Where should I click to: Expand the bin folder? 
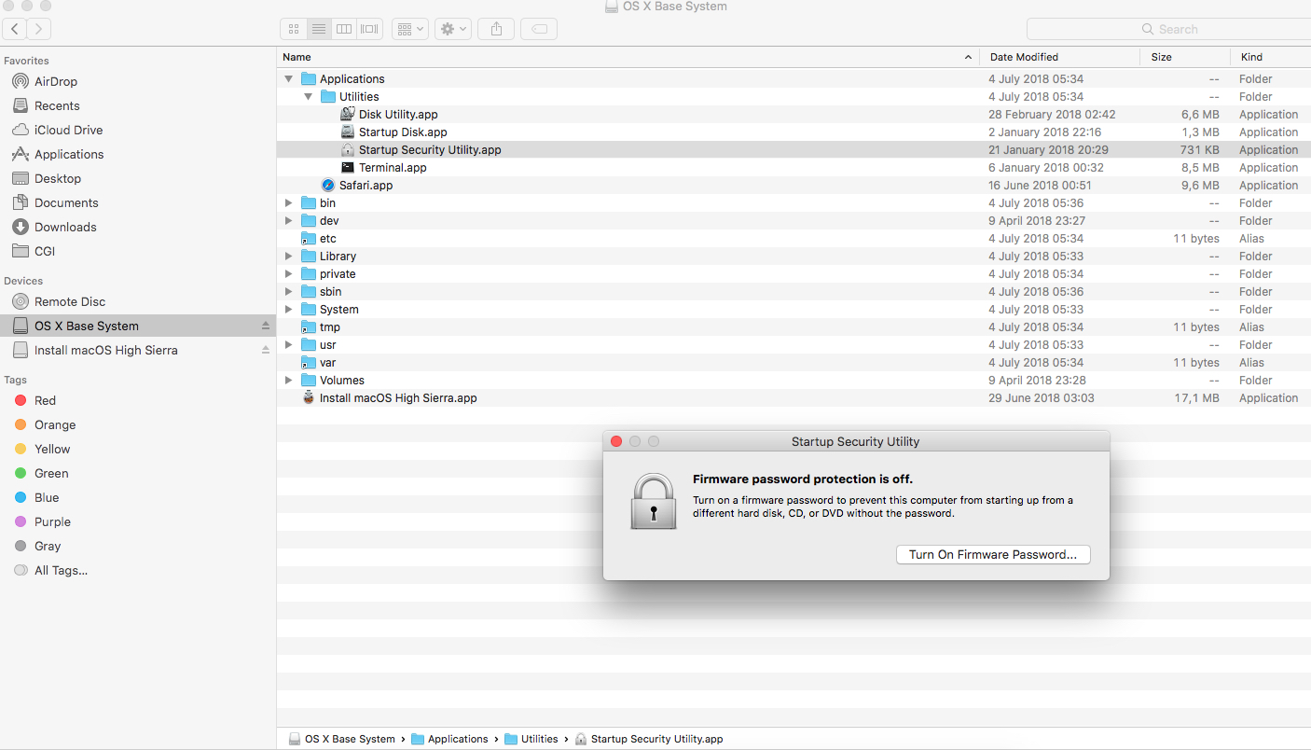(x=289, y=203)
